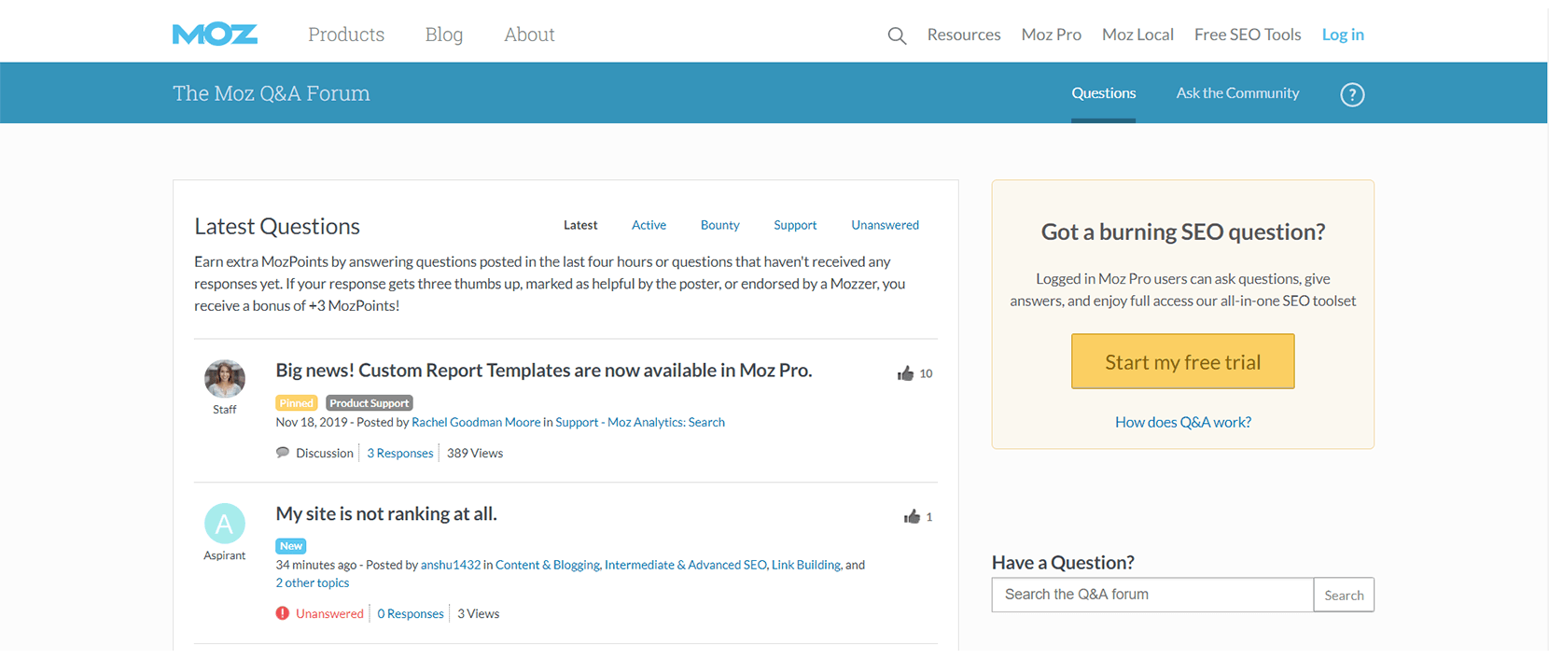Open Free SEO Tools

pyautogui.click(x=1248, y=35)
